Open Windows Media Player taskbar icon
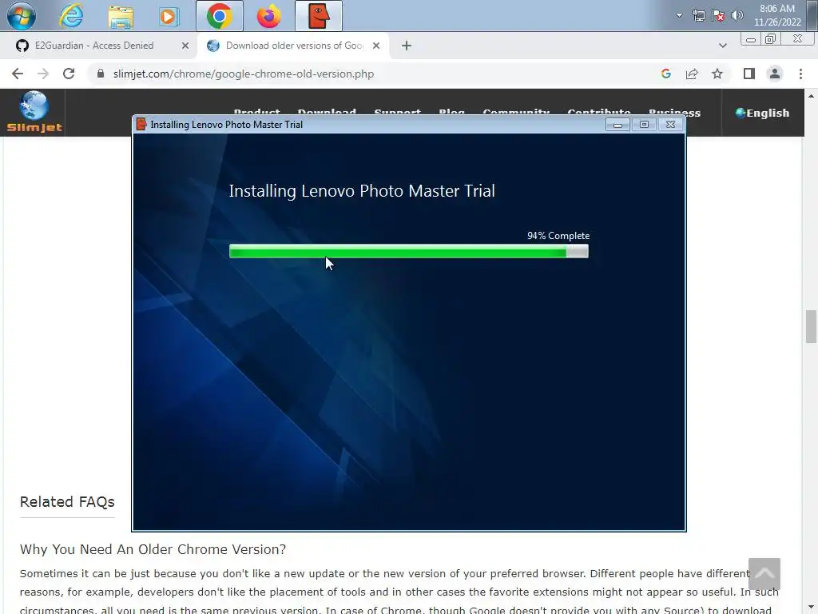The height and width of the screenshot is (614, 818). click(169, 16)
